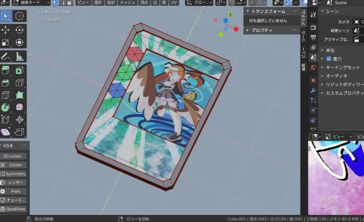
Task: Expand the 単位 section
Action: [x=322, y=50]
